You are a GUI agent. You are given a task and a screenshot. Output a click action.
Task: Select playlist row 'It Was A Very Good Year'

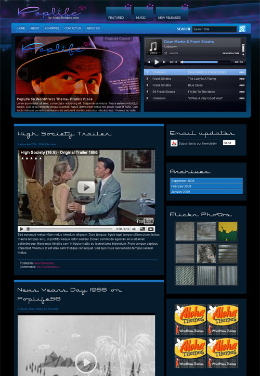(195, 98)
